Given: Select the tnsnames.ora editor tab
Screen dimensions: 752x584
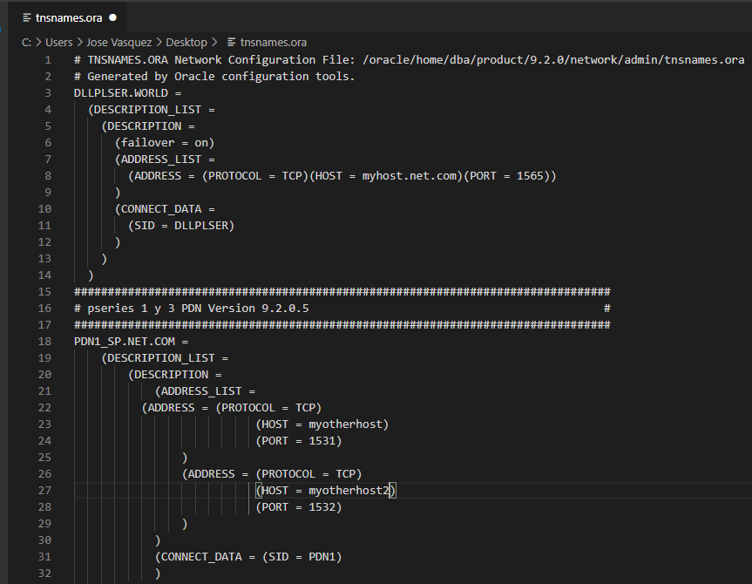Looking at the screenshot, I should point(70,17).
